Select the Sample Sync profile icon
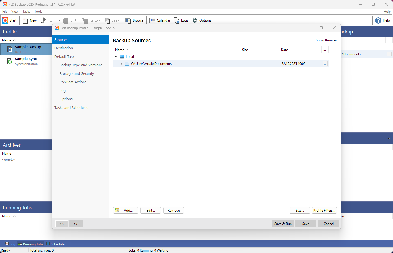Viewport: 393px width, 253px height. tap(10, 61)
